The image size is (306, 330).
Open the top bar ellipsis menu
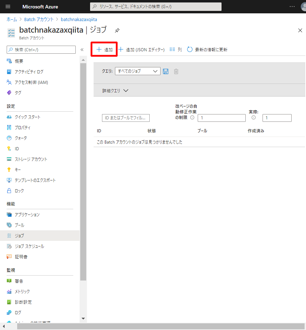coord(292,7)
